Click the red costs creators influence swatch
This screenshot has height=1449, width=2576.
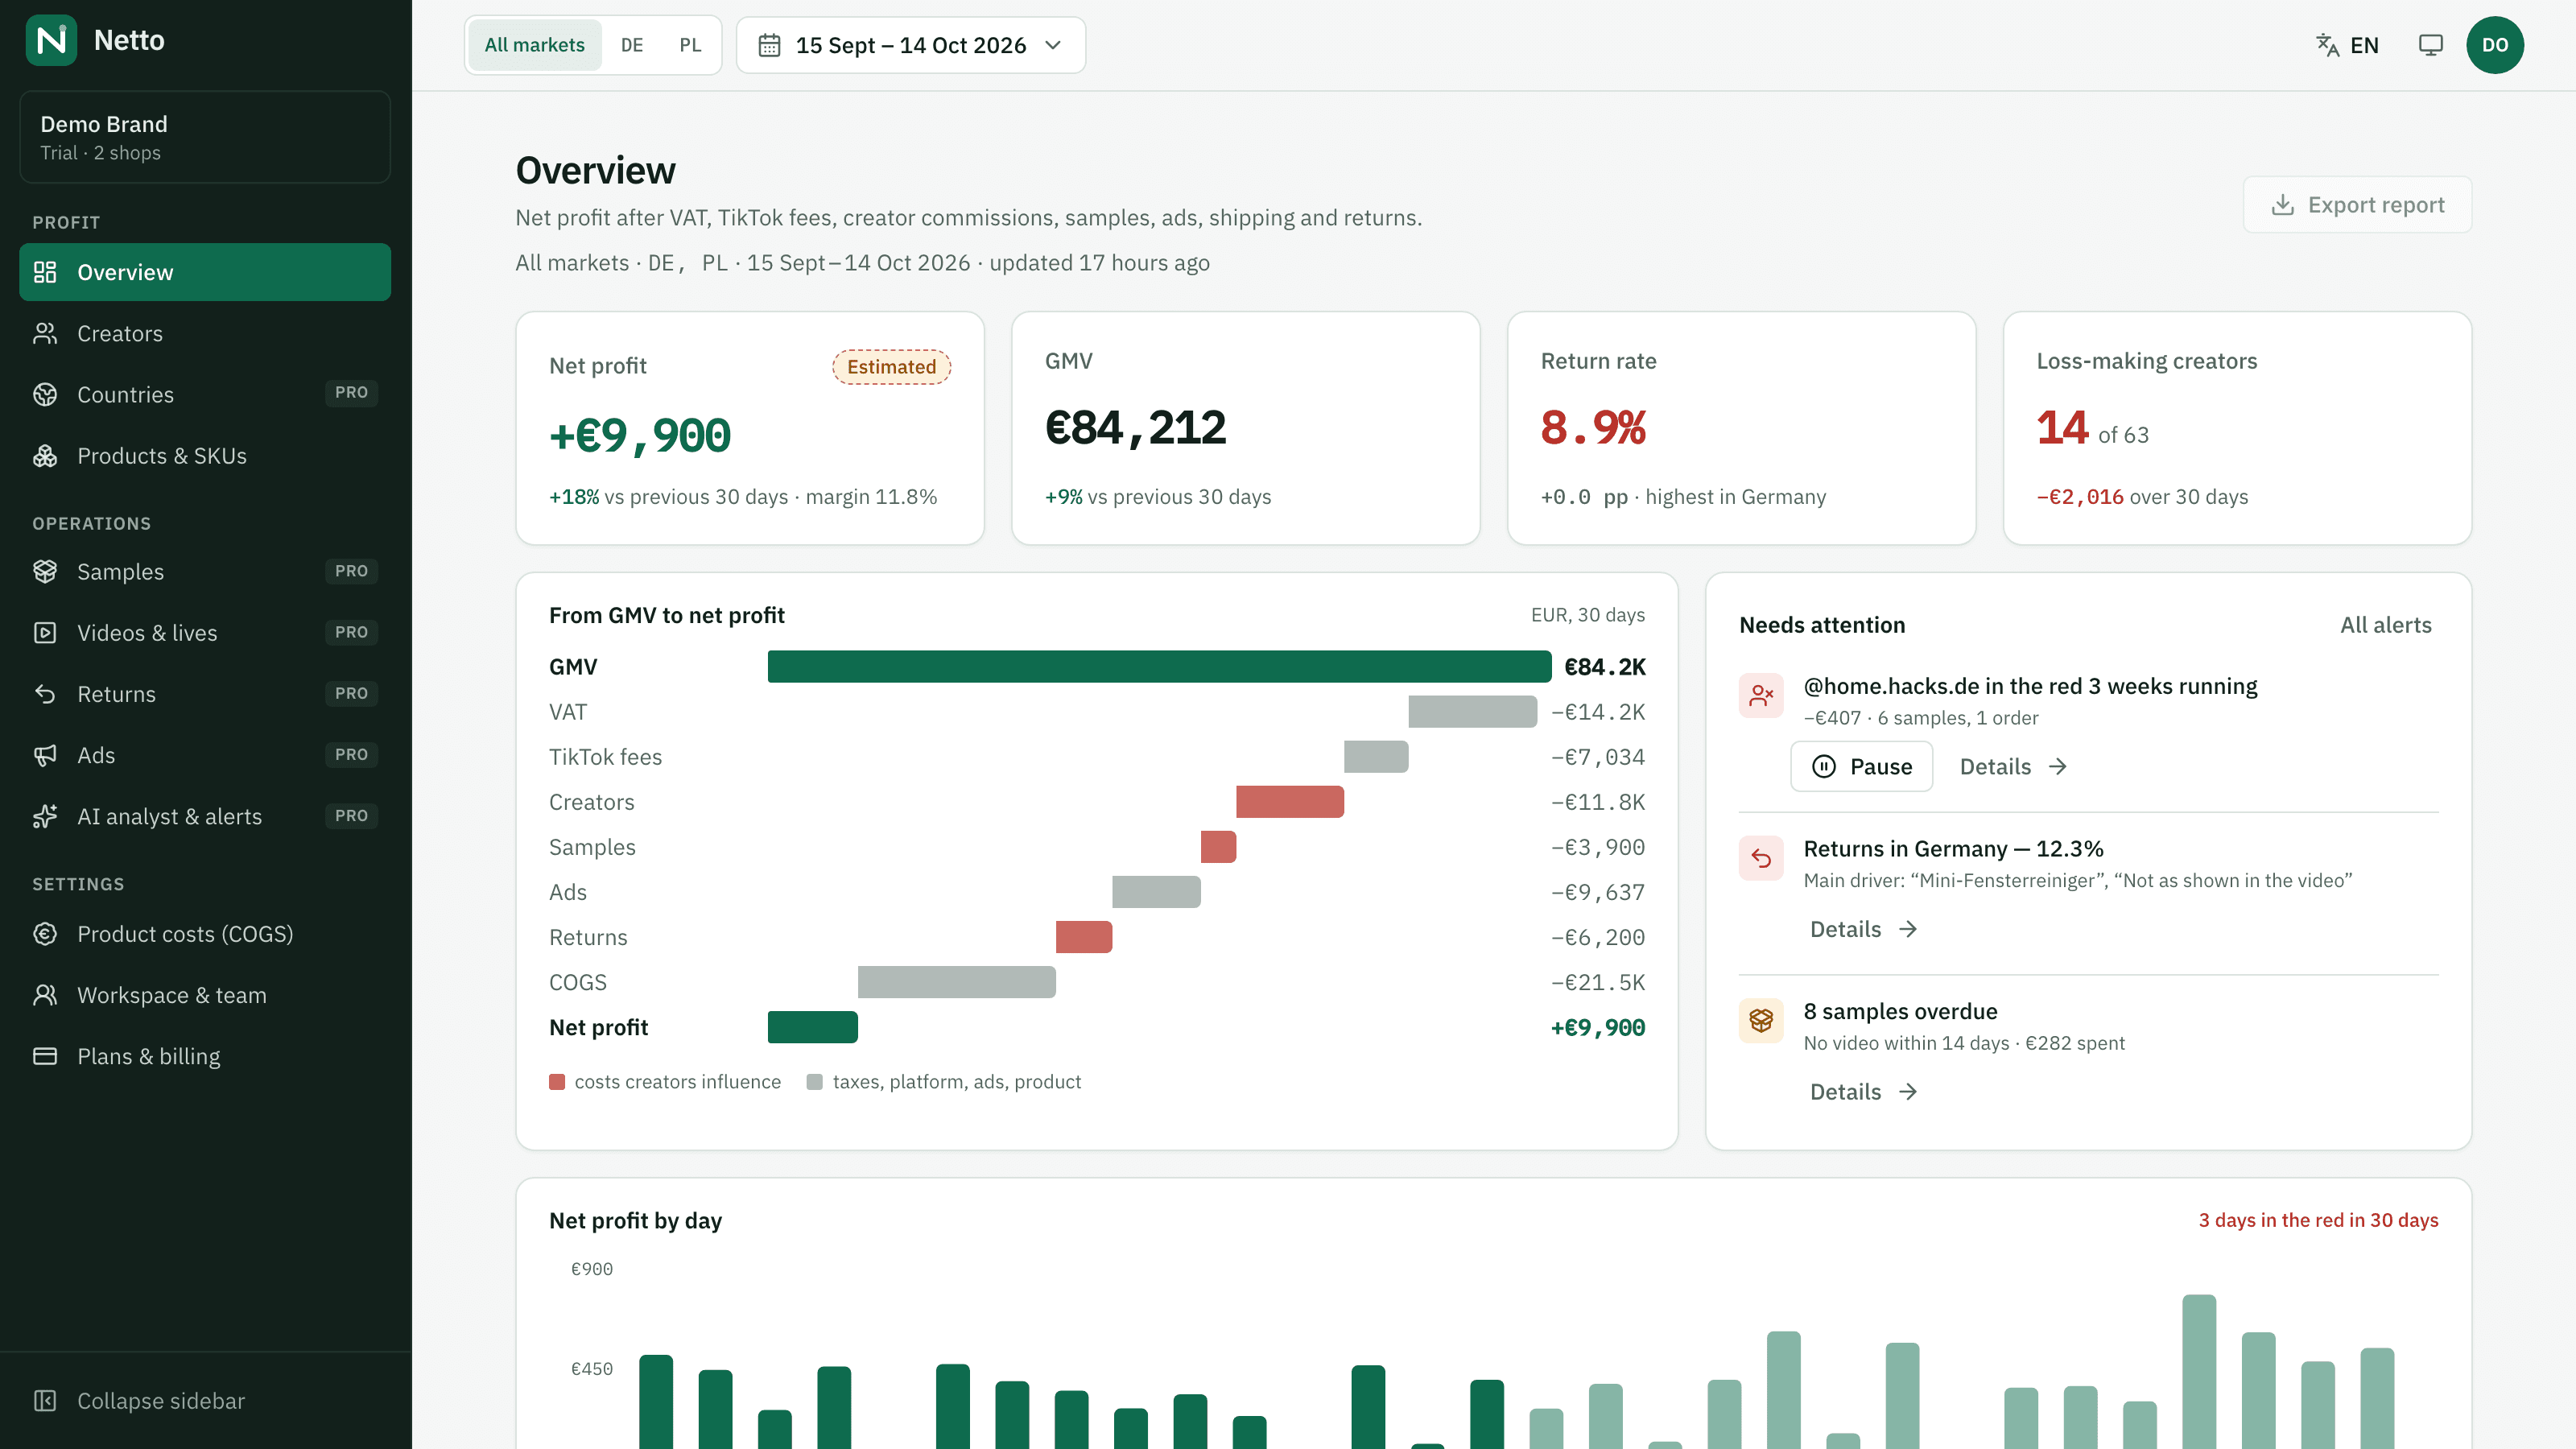(x=557, y=1082)
